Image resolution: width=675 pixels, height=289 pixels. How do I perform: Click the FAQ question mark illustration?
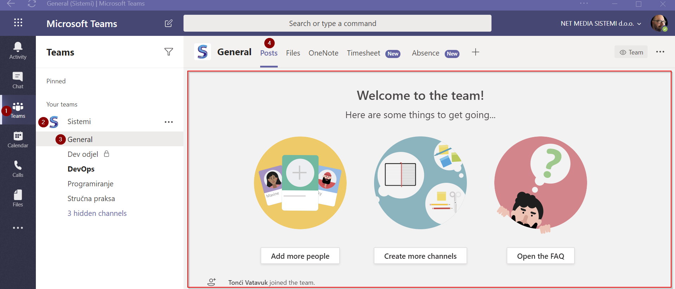[541, 185]
